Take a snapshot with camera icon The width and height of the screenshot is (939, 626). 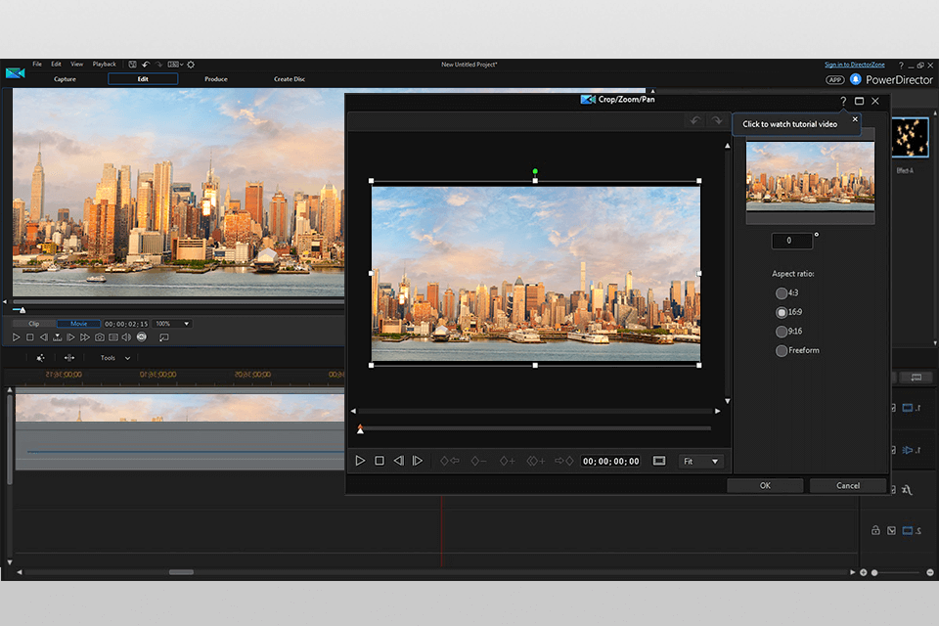coord(100,337)
